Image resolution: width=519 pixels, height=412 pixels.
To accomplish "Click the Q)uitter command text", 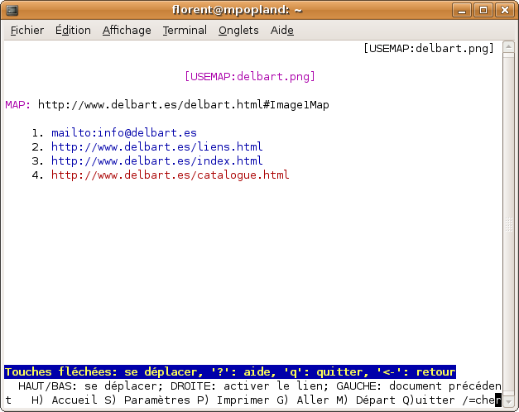I will (429, 400).
